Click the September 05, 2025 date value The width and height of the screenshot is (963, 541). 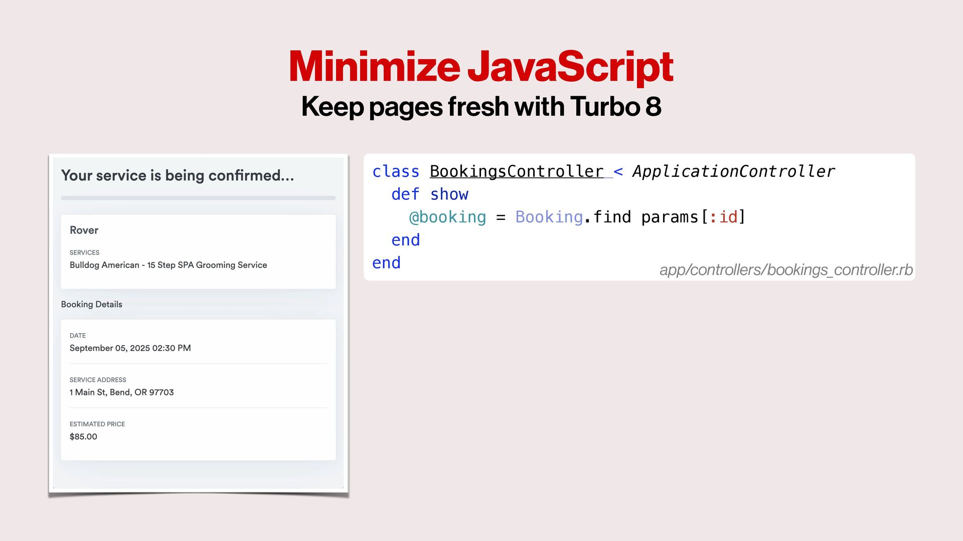click(x=130, y=348)
